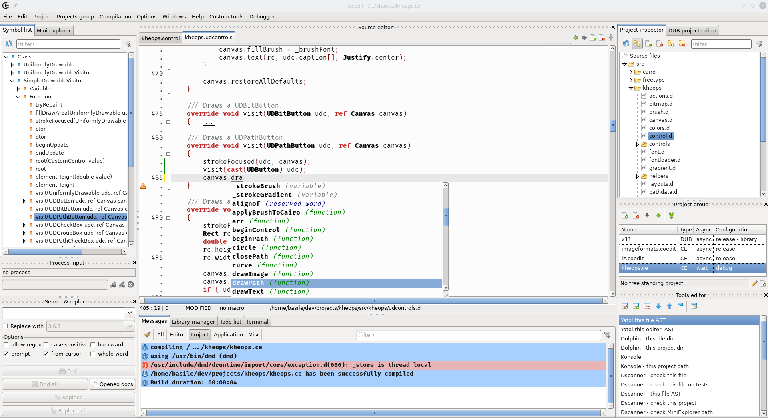Screen dimensions: 768x418
Task: Collapse the Function node in symbol list
Action: pos(18,97)
